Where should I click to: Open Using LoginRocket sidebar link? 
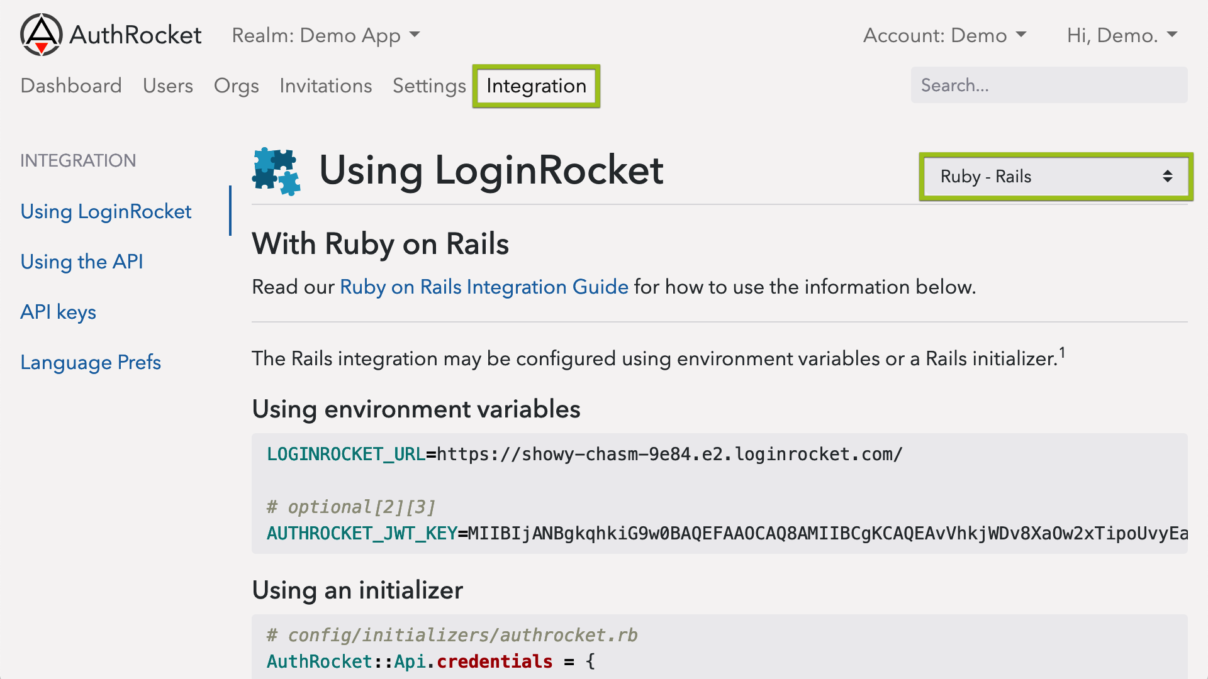pyautogui.click(x=106, y=212)
